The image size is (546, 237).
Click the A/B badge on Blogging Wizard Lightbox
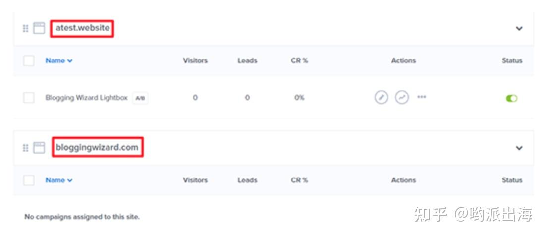click(140, 98)
